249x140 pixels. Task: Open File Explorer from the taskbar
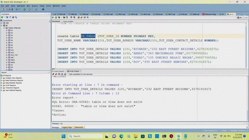135,136
